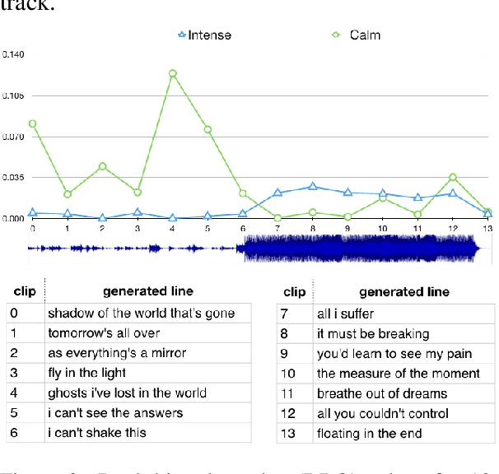The height and width of the screenshot is (474, 499).
Task: Click the 0.105 y-axis label
Action: click(x=12, y=95)
